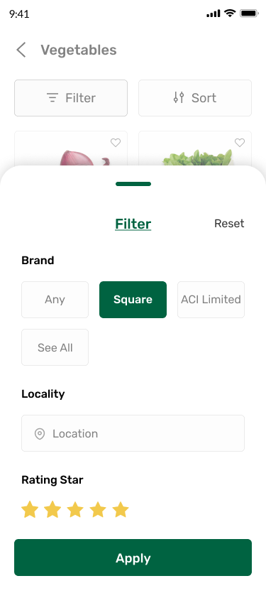Click the Reset link

[229, 224]
